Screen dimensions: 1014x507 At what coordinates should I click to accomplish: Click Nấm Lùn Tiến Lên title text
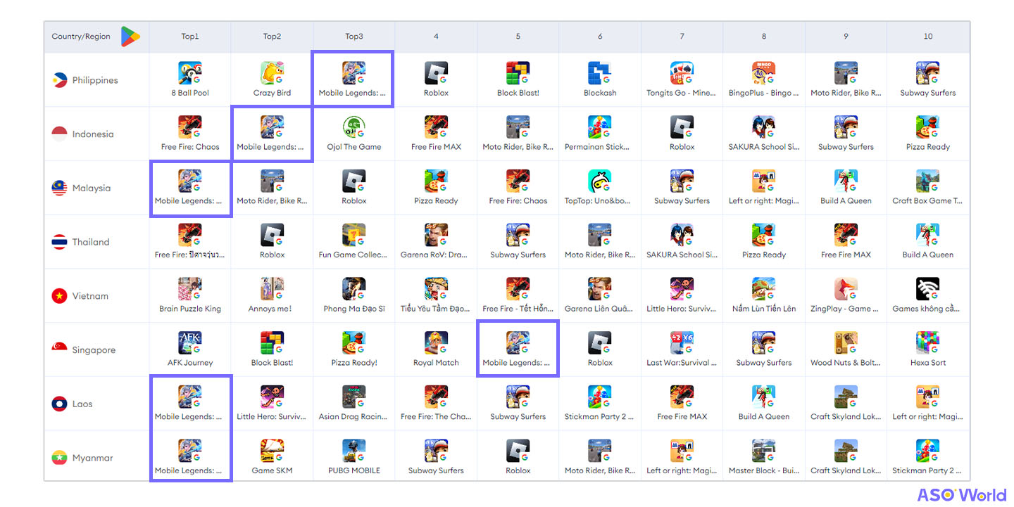tap(764, 309)
